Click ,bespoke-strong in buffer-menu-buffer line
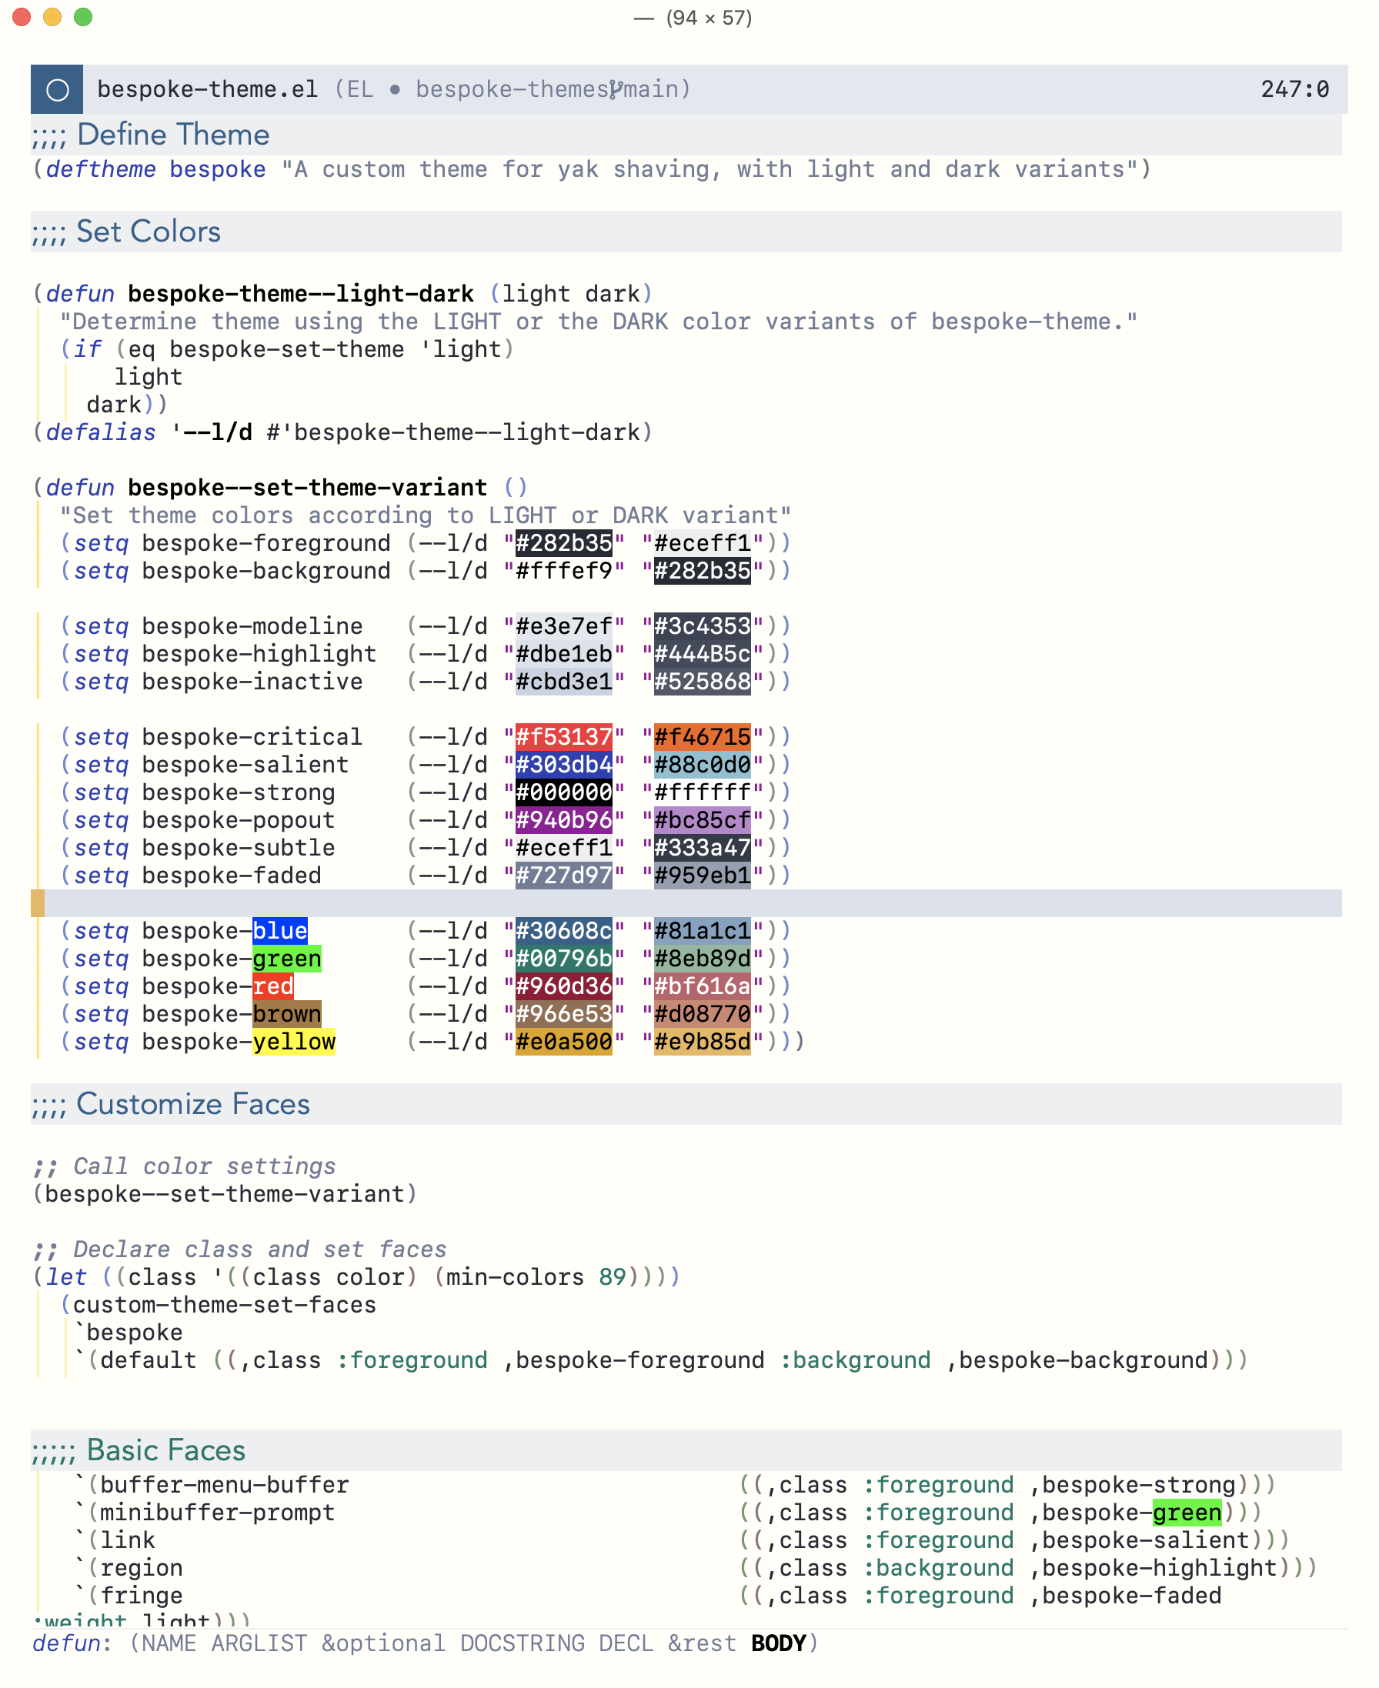 [1133, 1486]
